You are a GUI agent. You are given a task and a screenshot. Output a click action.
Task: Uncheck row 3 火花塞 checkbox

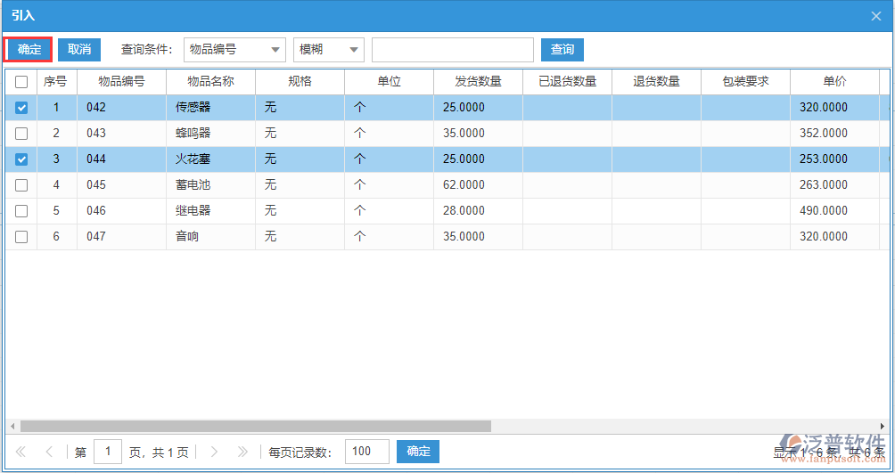[21, 159]
